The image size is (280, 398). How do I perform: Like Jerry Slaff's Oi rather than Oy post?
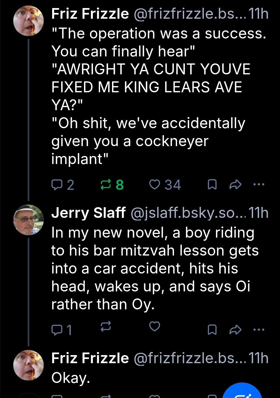pos(155,326)
